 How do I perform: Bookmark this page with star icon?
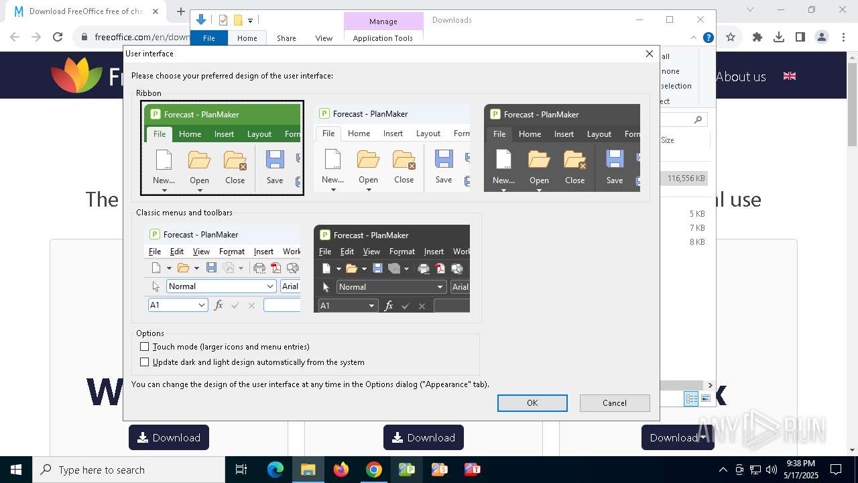[731, 38]
